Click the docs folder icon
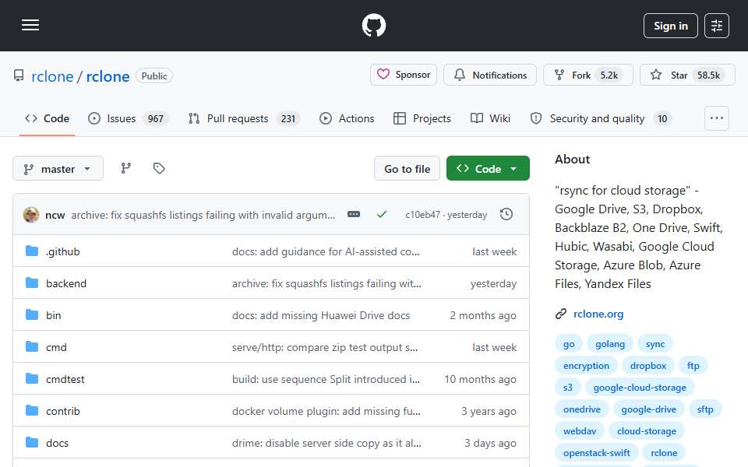Viewport: 748px width, 467px height. click(32, 443)
